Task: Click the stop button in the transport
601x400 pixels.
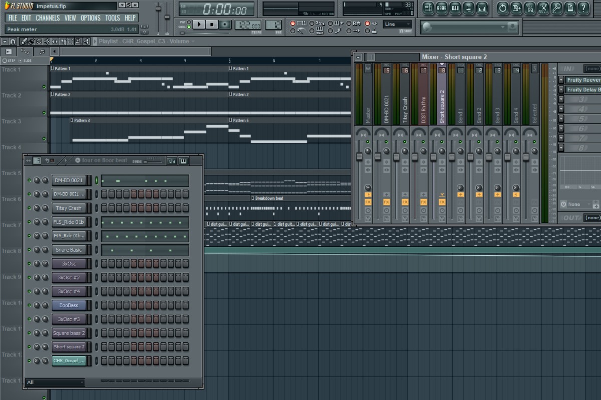Action: [212, 24]
